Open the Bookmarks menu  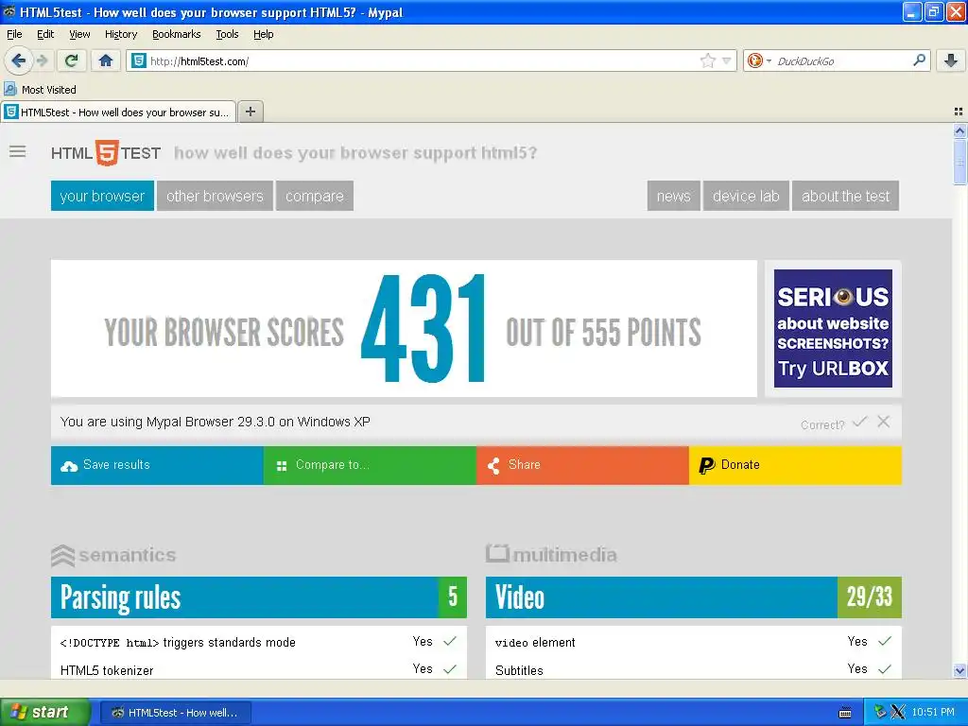[x=176, y=34]
